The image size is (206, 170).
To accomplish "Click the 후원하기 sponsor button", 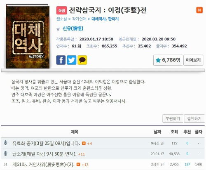I will click(173, 118).
